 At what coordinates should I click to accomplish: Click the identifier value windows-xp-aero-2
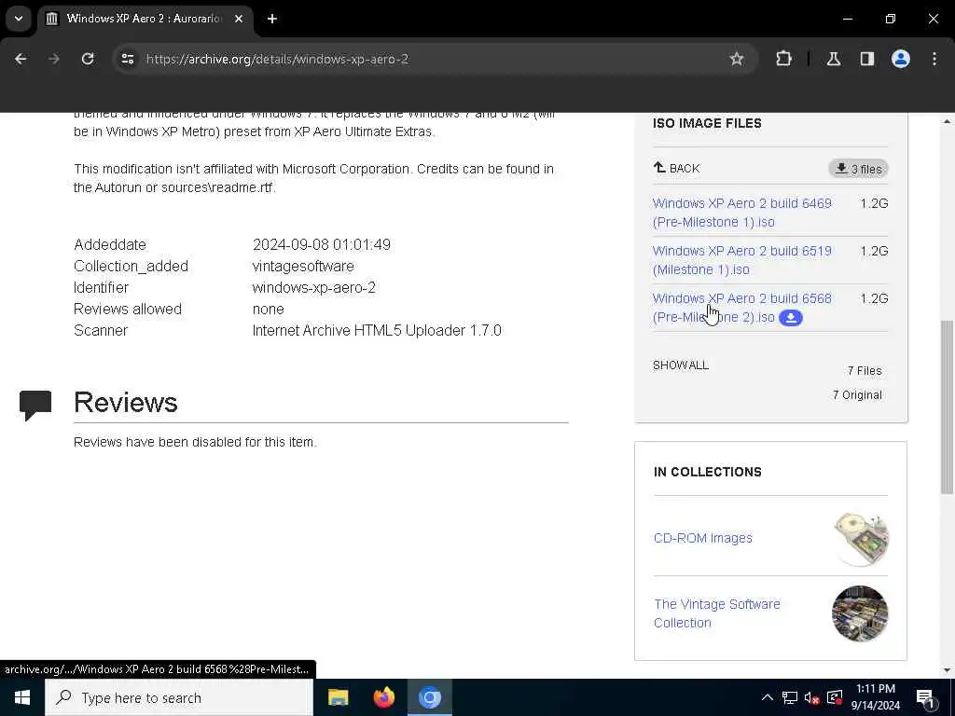coord(314,287)
